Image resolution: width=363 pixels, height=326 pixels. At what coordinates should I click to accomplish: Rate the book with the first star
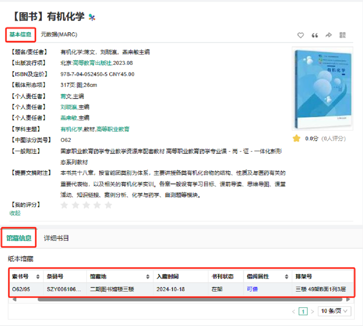[64, 205]
